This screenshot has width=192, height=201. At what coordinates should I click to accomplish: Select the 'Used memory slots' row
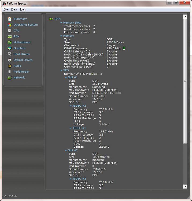[80, 29]
